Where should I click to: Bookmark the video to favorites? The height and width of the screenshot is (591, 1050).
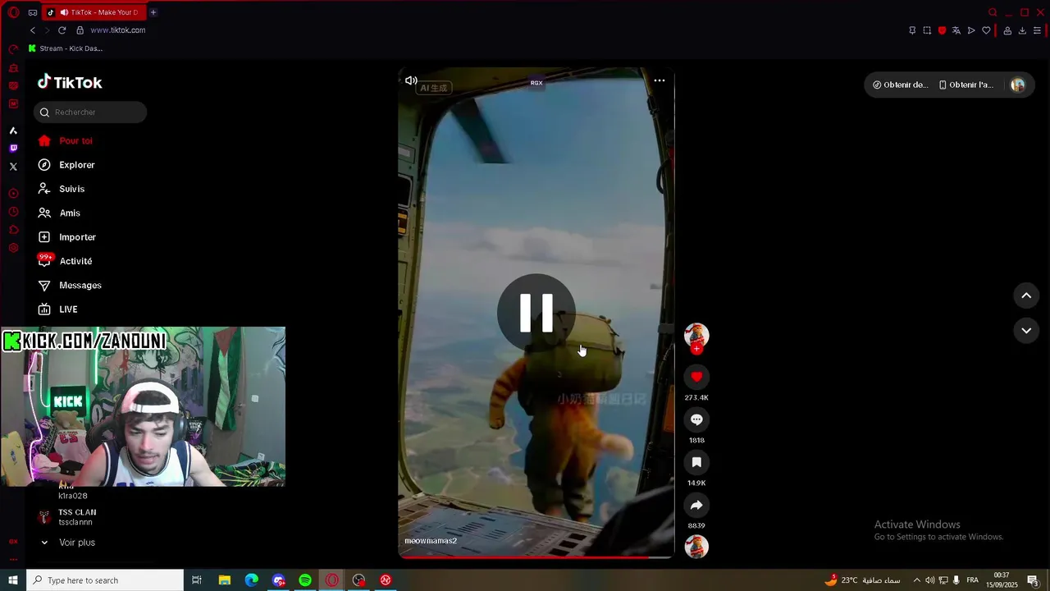tap(696, 462)
